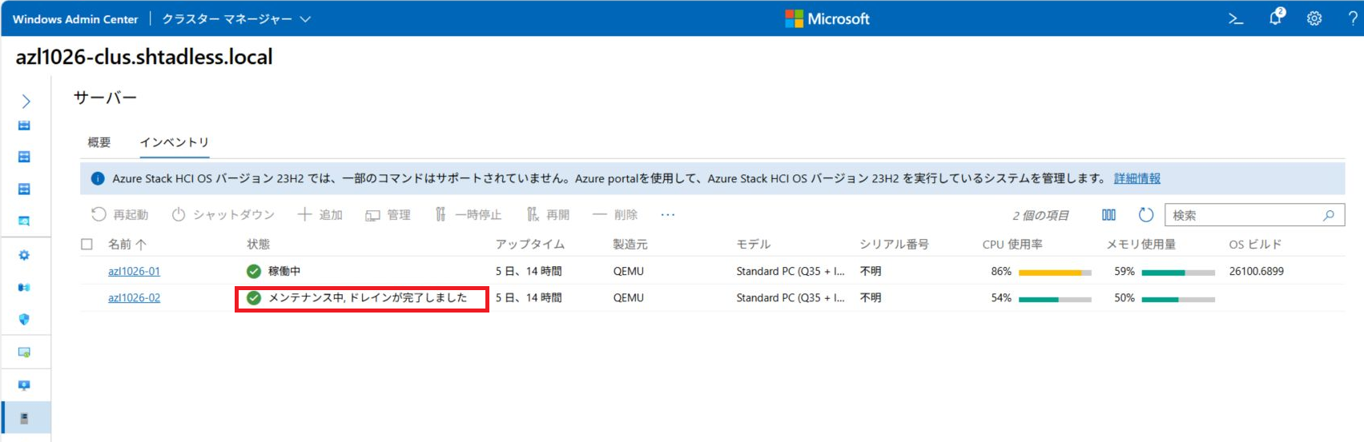Focus the 検索 search field
This screenshot has height=442, width=1364.
tap(1254, 215)
